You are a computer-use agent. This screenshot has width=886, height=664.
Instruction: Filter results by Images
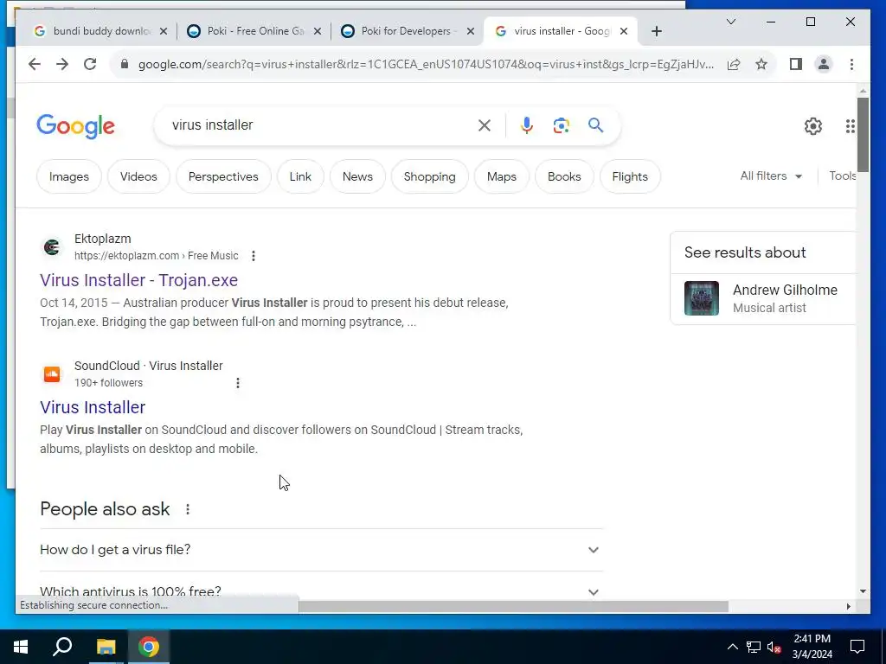click(69, 176)
